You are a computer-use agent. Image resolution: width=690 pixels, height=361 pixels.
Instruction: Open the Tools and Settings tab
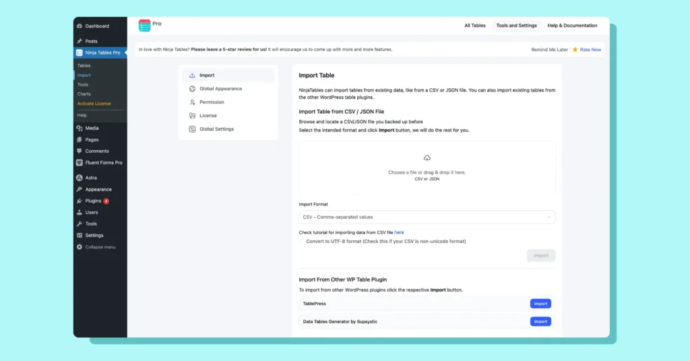[516, 26]
